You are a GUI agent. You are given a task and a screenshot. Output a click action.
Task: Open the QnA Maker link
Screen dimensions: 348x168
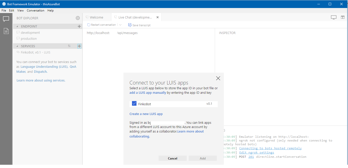click(x=46, y=69)
